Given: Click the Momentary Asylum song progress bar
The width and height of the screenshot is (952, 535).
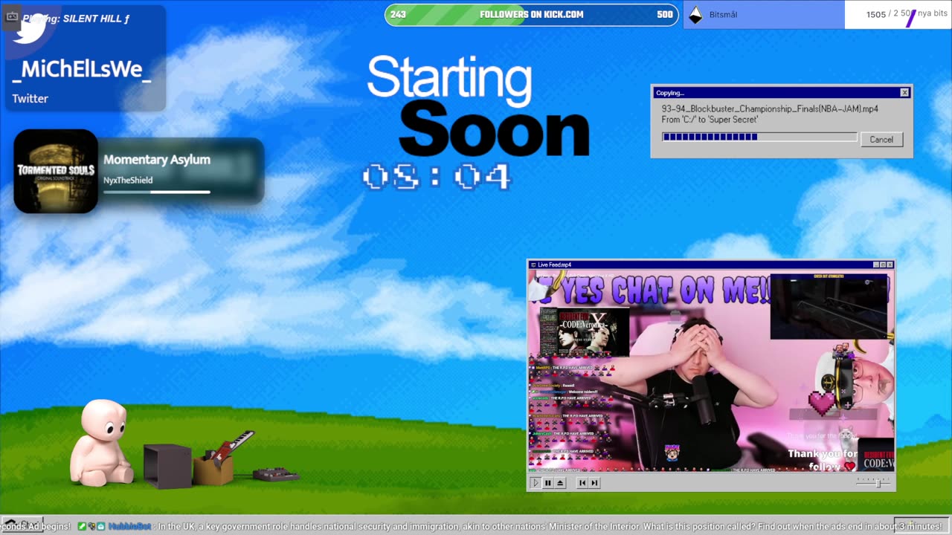Looking at the screenshot, I should pyautogui.click(x=157, y=192).
